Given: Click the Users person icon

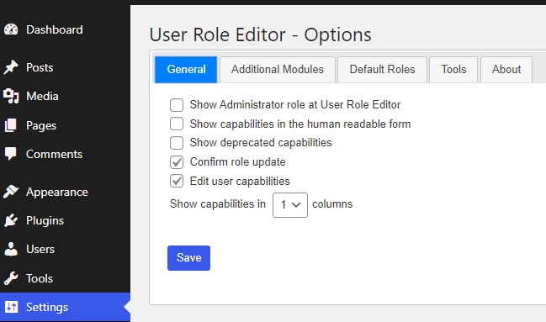Looking at the screenshot, I should (11, 249).
